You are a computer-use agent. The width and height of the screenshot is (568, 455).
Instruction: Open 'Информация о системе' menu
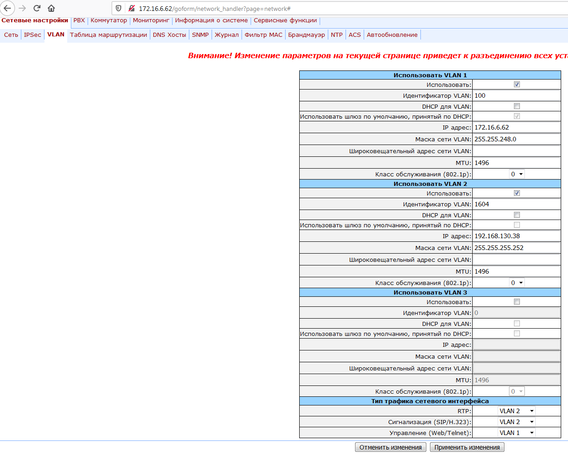(x=212, y=20)
